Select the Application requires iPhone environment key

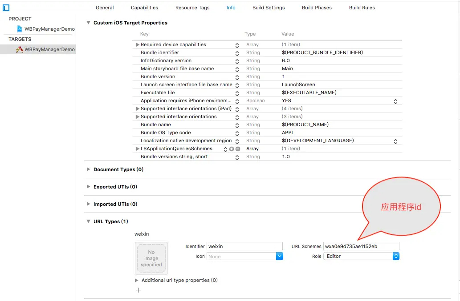coord(186,100)
